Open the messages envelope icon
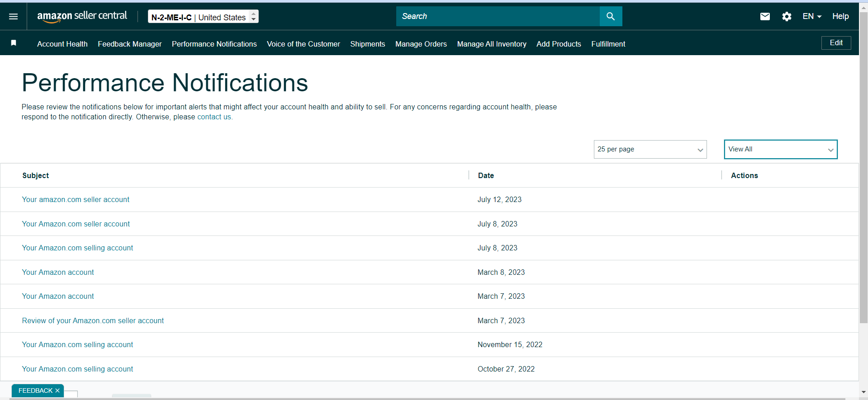868x400 pixels. (x=765, y=16)
